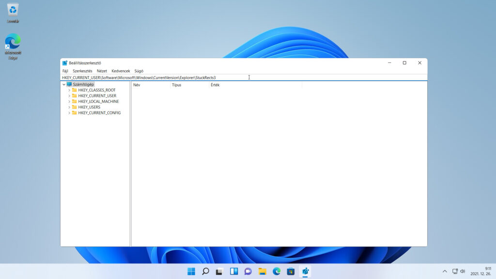
Task: Select the HKEY_CURRENT_USER label
Action: tap(97, 96)
